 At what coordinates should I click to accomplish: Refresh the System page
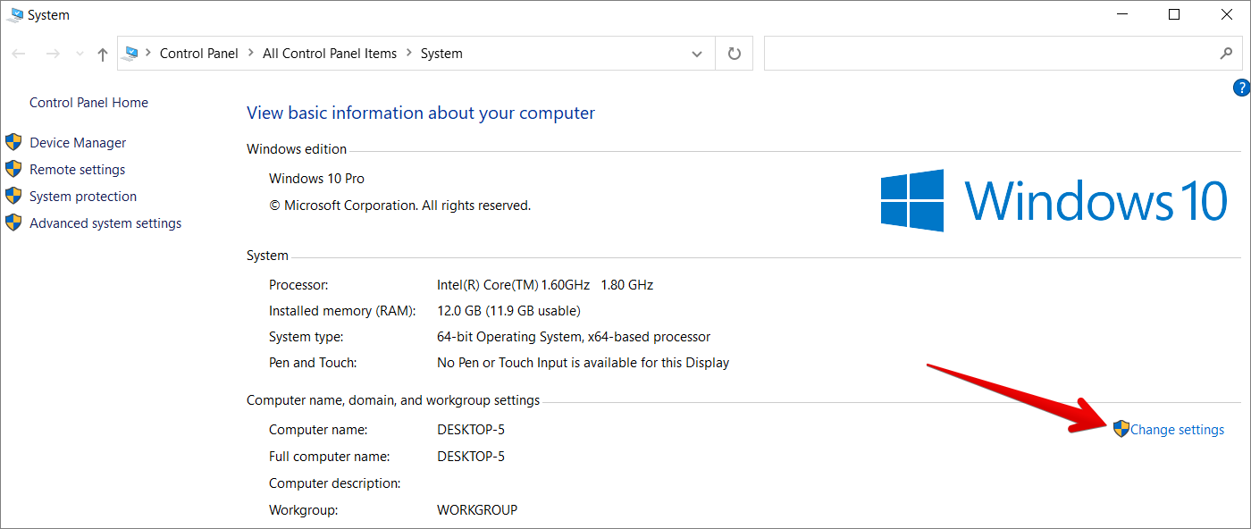(735, 54)
